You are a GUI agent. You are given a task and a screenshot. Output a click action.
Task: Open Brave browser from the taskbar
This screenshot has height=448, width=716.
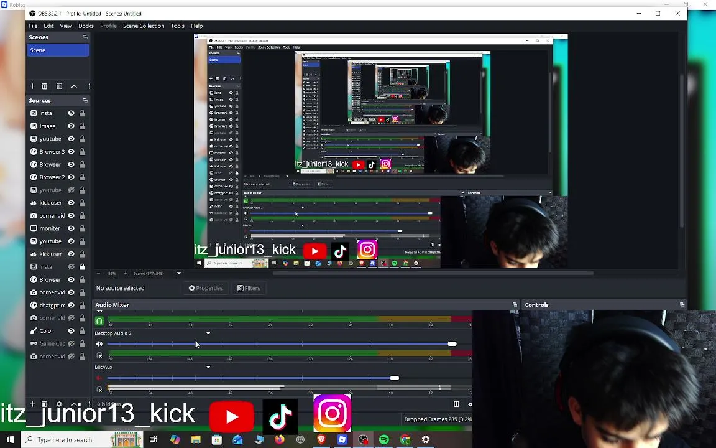pyautogui.click(x=321, y=439)
